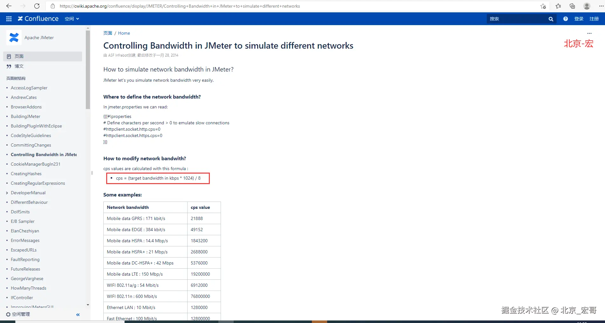Collapse sidebar with double chevron icon
The height and width of the screenshot is (323, 605).
click(x=78, y=315)
